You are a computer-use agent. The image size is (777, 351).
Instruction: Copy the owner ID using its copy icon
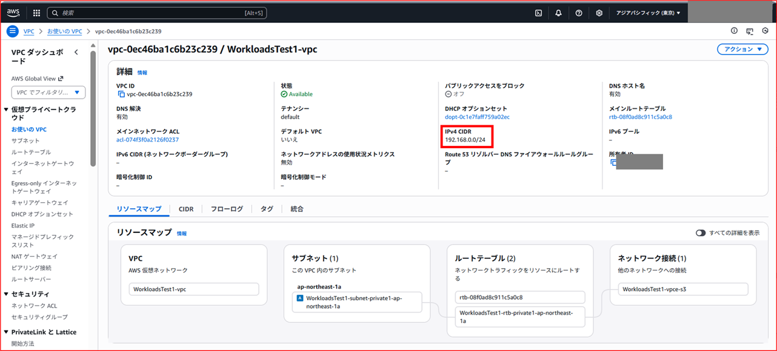pyautogui.click(x=612, y=162)
